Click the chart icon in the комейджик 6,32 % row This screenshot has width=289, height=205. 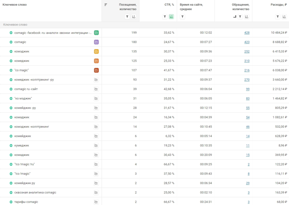96,136
